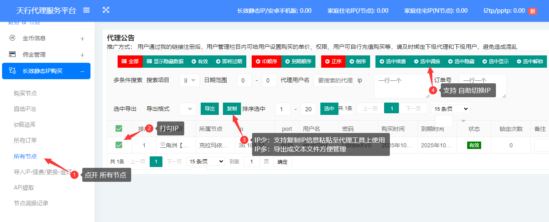Click the fullscreen expand icon in header
Image resolution: width=549 pixels, height=222 pixels.
[106, 10]
